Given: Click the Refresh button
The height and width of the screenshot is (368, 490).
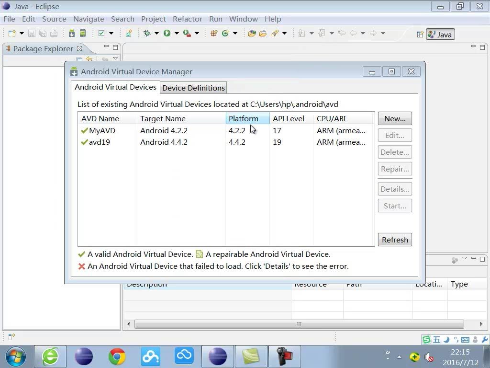Looking at the screenshot, I should click(395, 240).
